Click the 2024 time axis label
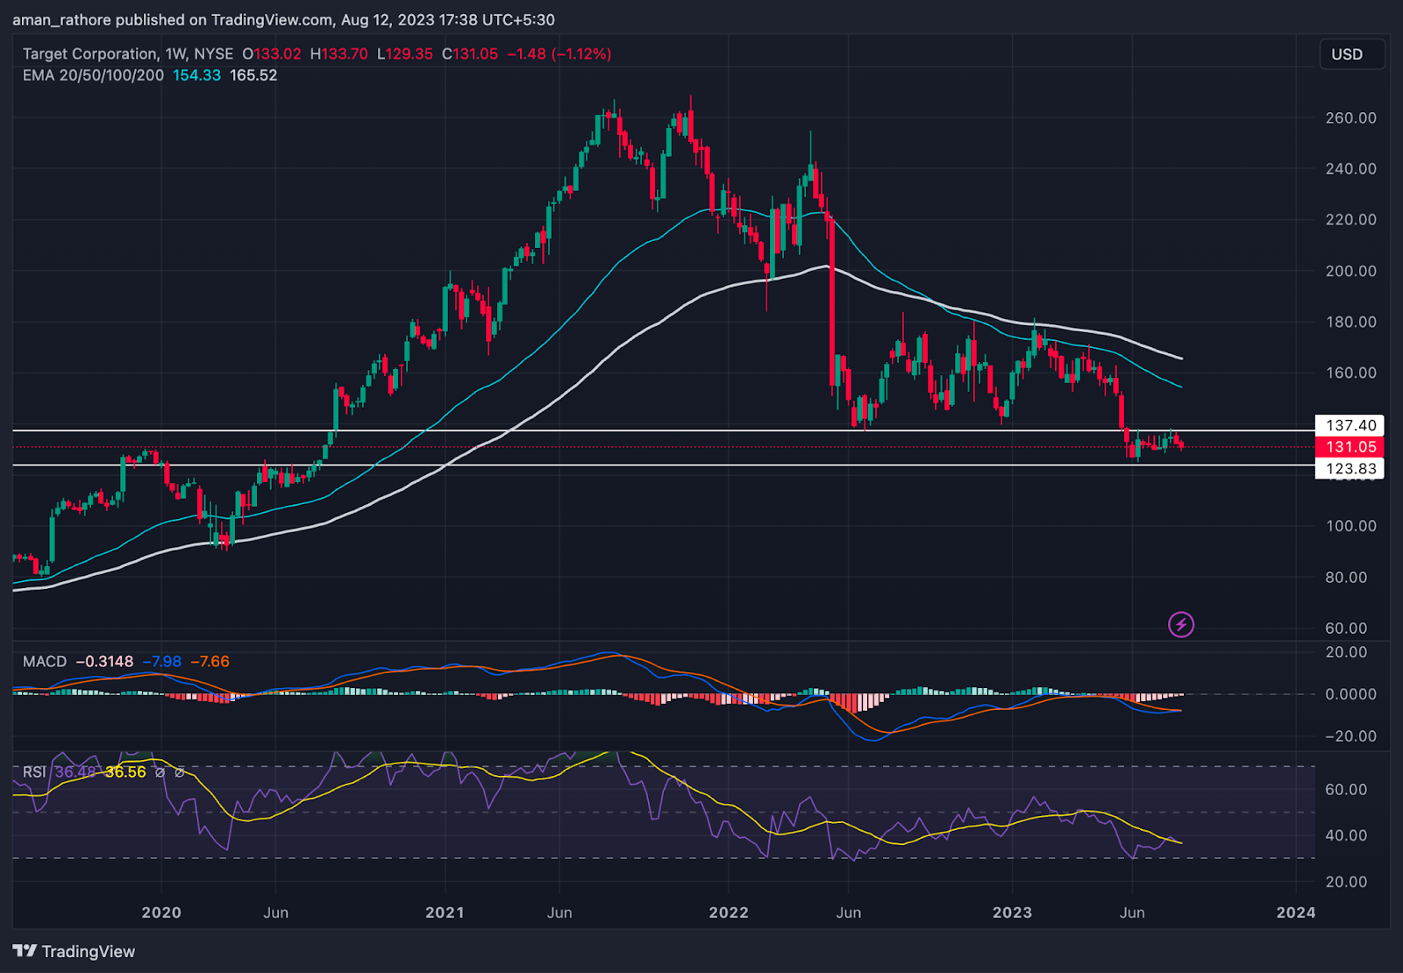 coord(1296,913)
